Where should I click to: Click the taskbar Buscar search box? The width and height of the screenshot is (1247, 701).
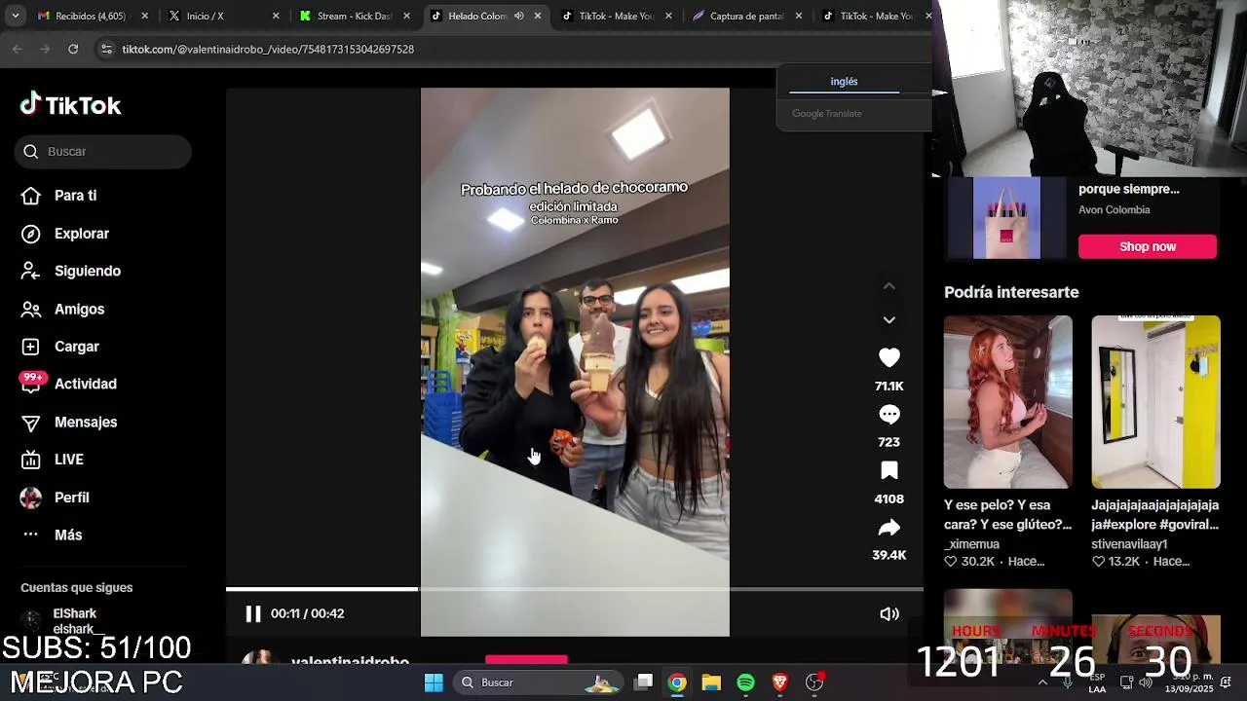click(x=541, y=683)
